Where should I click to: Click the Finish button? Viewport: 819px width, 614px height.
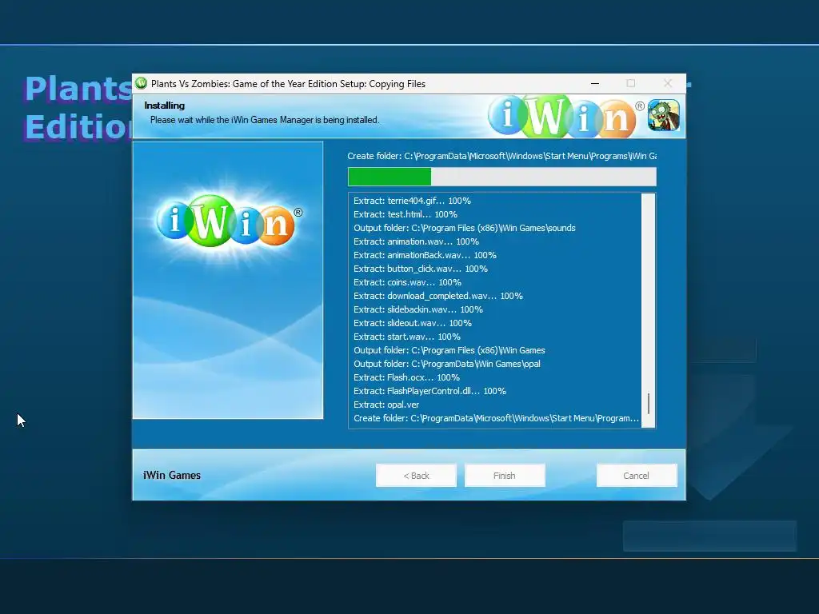point(505,475)
